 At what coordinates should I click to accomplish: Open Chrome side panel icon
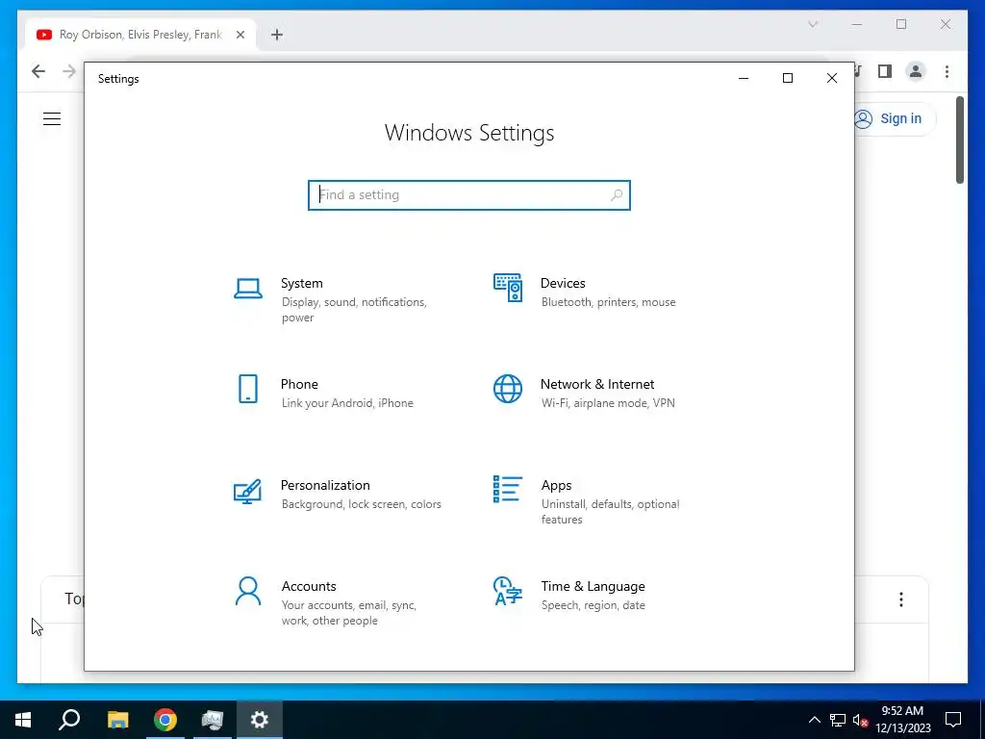click(x=885, y=71)
